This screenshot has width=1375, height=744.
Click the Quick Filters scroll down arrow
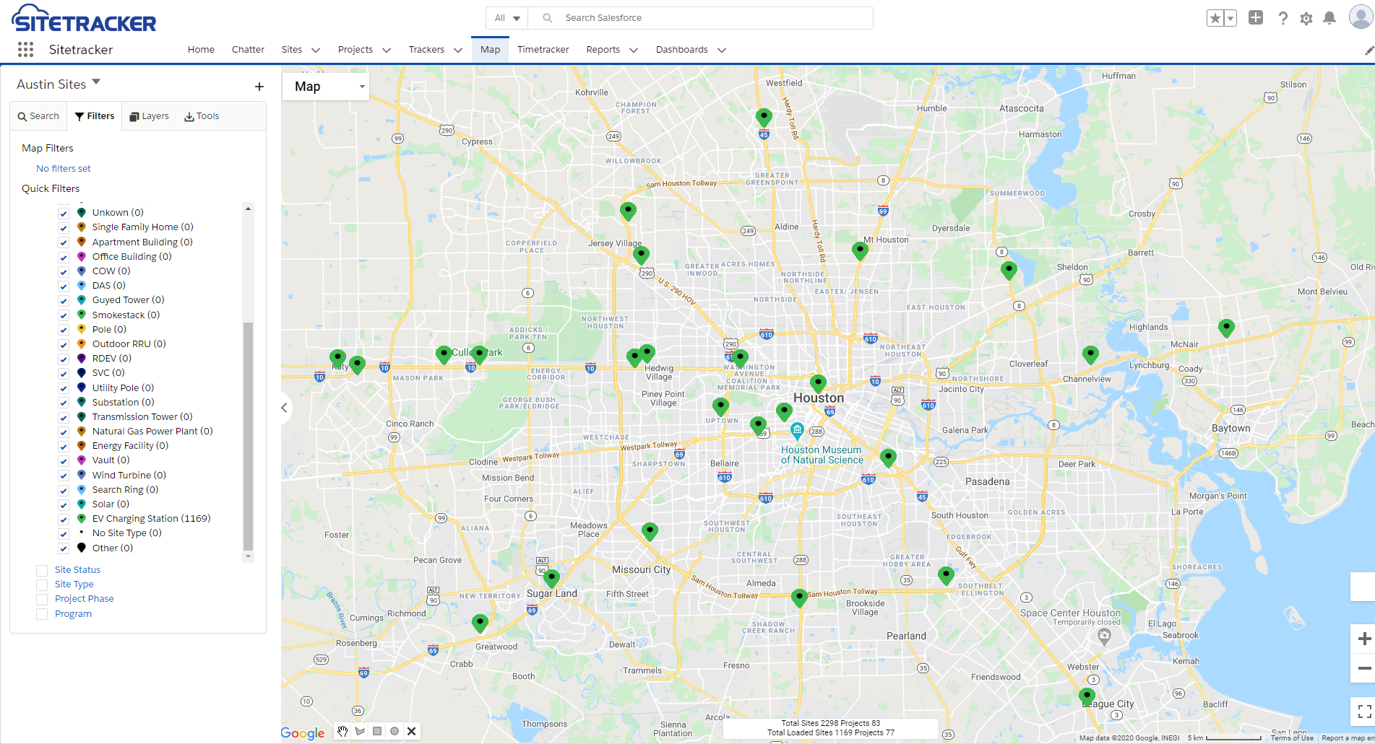(248, 556)
